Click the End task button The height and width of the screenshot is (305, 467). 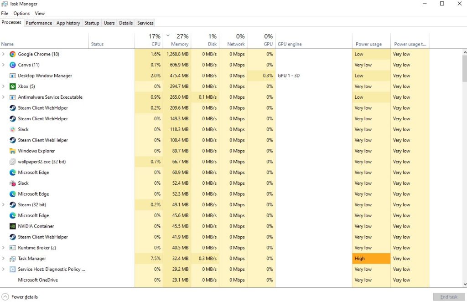(x=449, y=297)
